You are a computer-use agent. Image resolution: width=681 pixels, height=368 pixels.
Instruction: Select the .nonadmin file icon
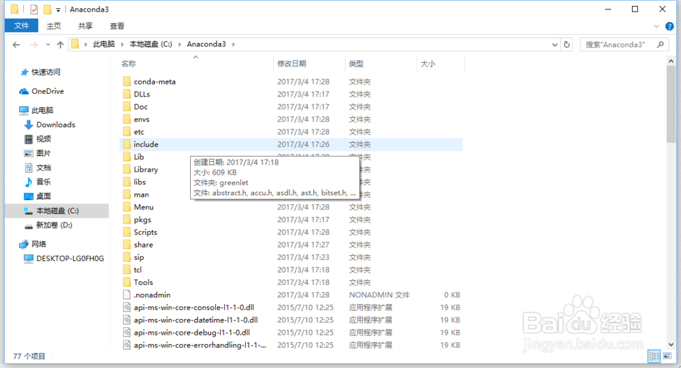(127, 295)
